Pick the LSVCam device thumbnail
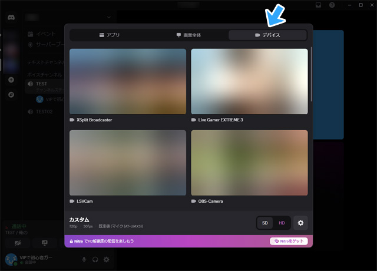This screenshot has width=377, height=271. tap(128, 163)
